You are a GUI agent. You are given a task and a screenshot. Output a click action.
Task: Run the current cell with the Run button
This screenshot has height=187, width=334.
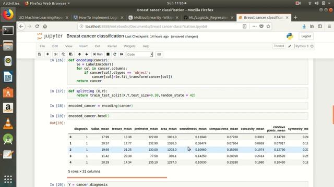[98, 54]
